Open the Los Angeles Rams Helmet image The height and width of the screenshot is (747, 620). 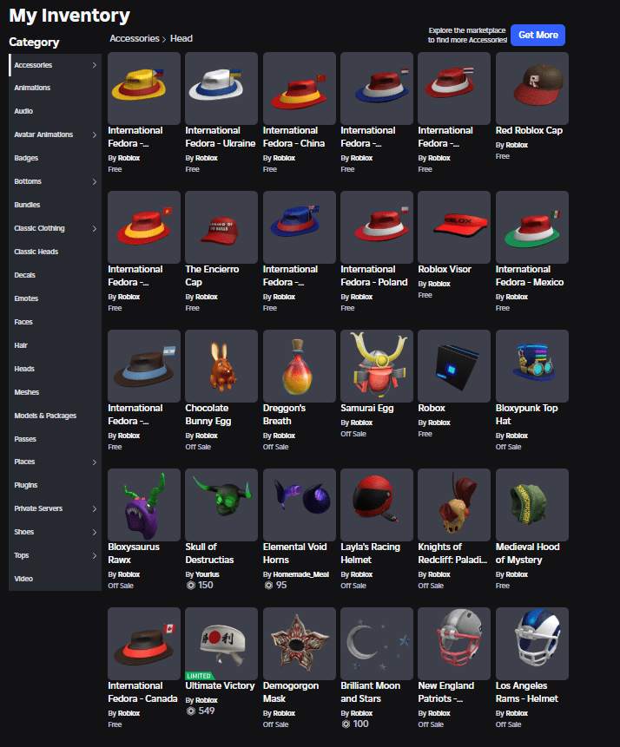click(x=531, y=644)
